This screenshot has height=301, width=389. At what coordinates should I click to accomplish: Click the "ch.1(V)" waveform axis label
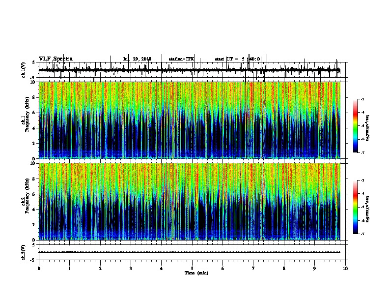point(23,70)
